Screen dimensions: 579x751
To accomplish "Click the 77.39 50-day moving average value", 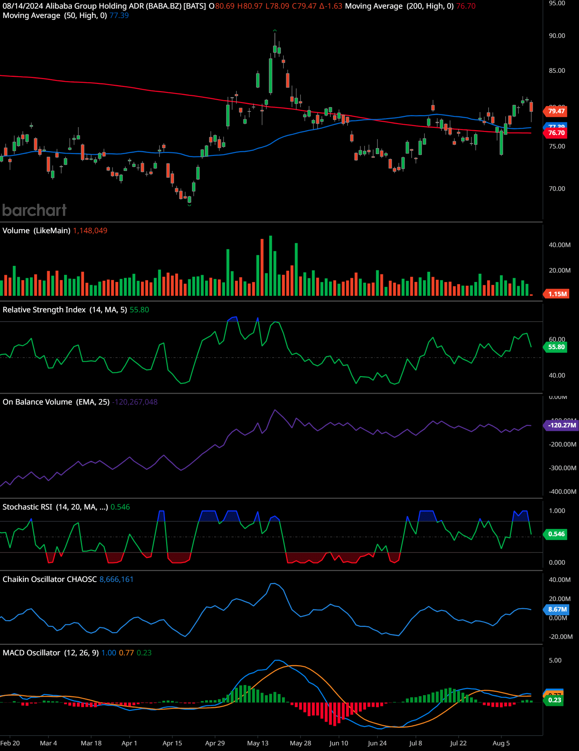I will point(119,15).
